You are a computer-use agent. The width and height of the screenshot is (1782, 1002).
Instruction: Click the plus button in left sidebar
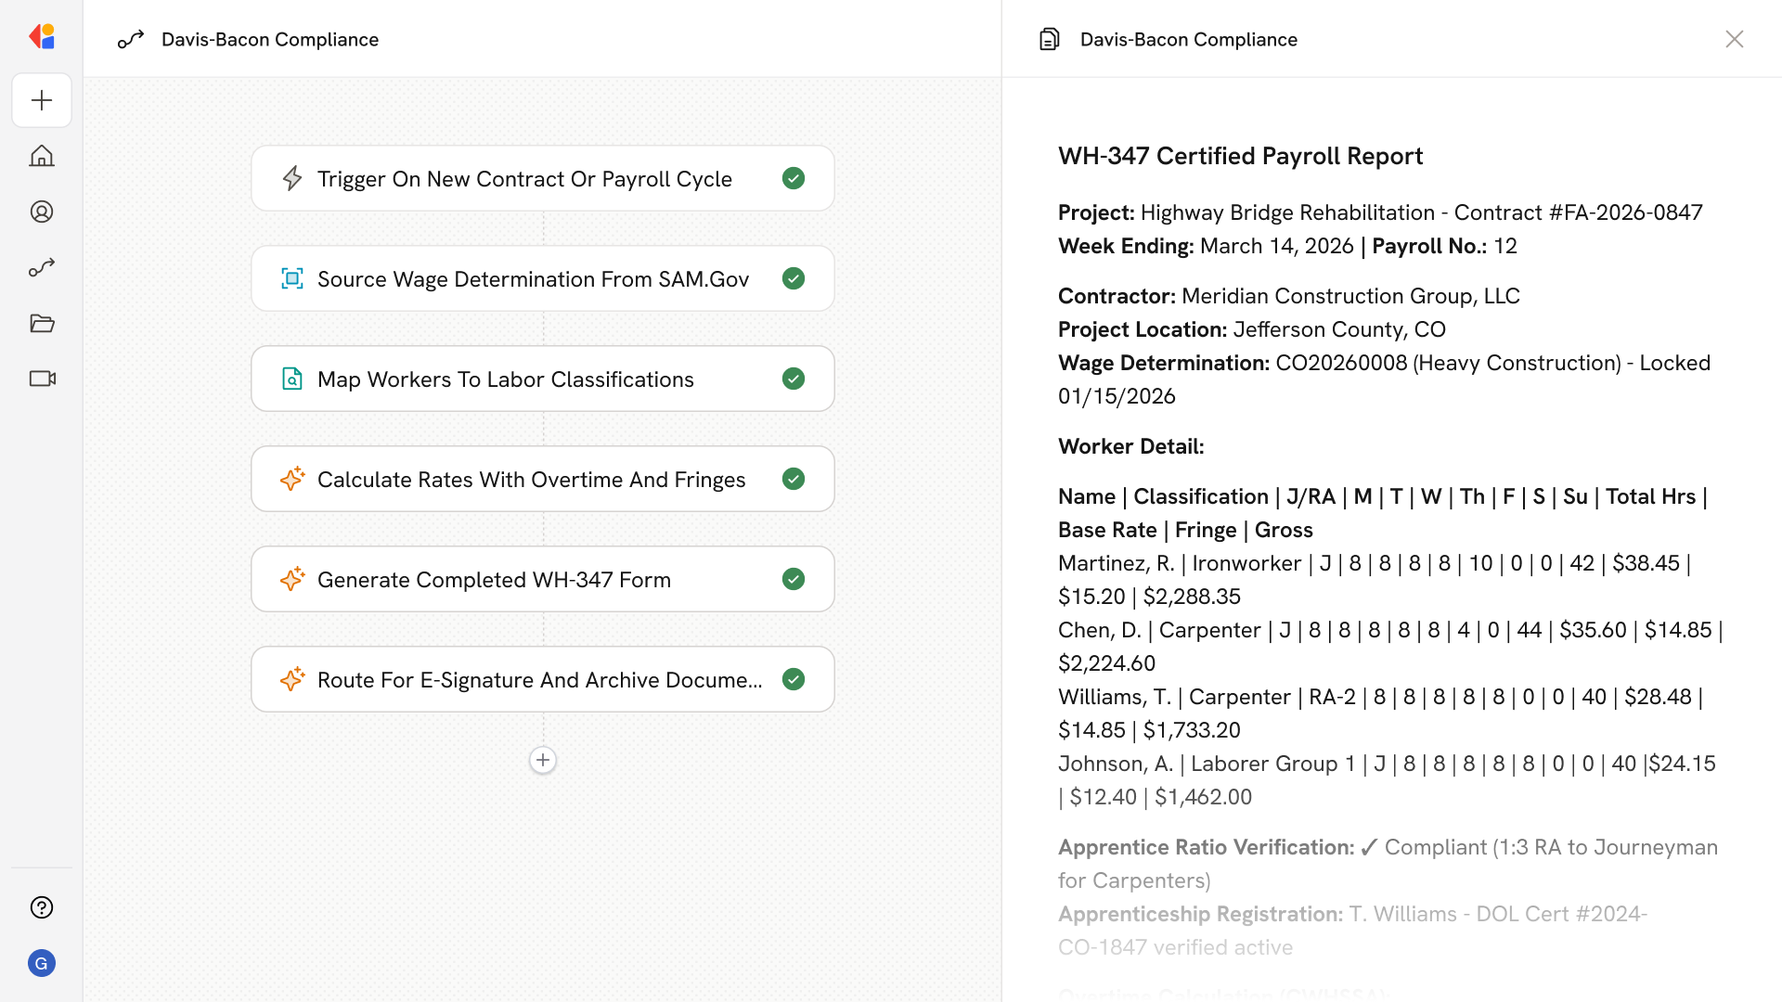pos(42,100)
